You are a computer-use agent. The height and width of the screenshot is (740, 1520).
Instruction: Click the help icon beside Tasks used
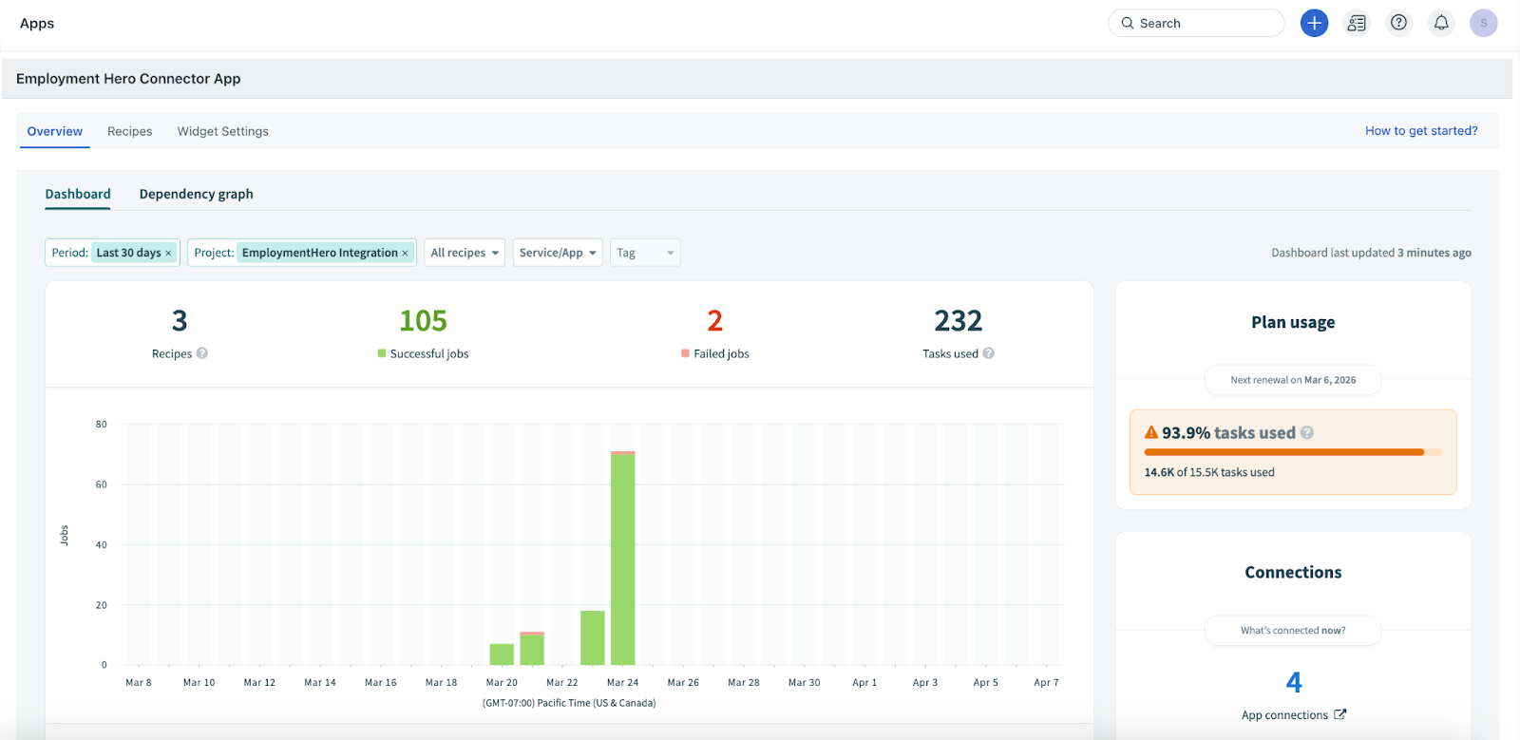click(x=988, y=353)
